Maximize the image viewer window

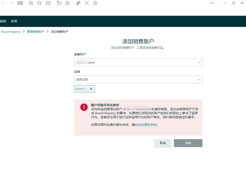pos(234,3)
